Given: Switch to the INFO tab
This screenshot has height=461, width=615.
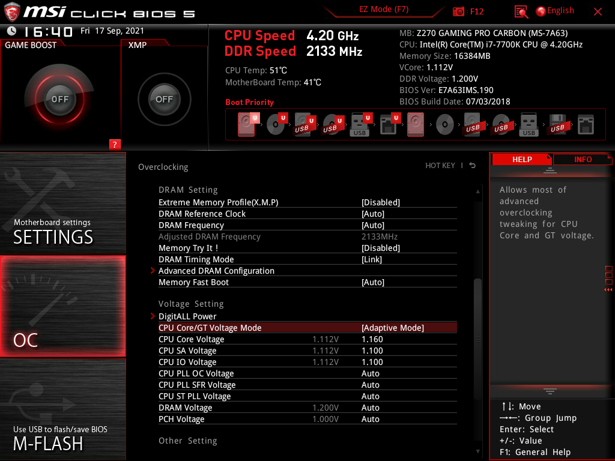Looking at the screenshot, I should pos(583,159).
